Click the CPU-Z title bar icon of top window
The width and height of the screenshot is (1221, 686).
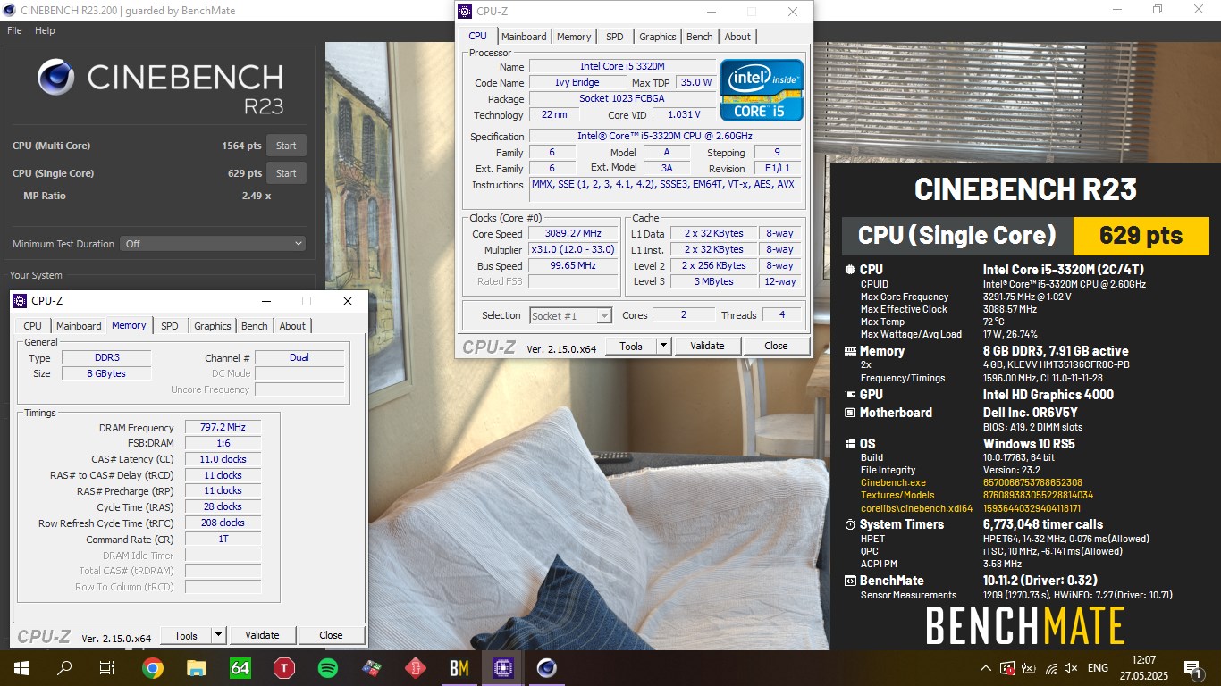tap(465, 12)
